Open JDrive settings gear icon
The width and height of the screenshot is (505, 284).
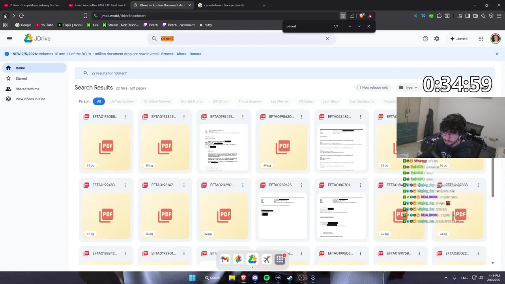click(437, 39)
